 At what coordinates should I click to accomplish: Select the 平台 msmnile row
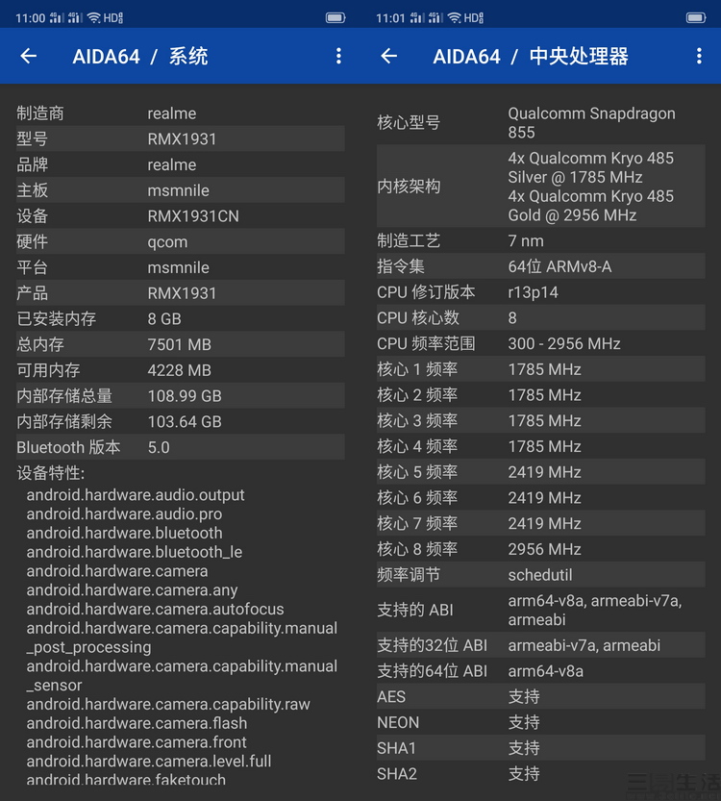[181, 267]
